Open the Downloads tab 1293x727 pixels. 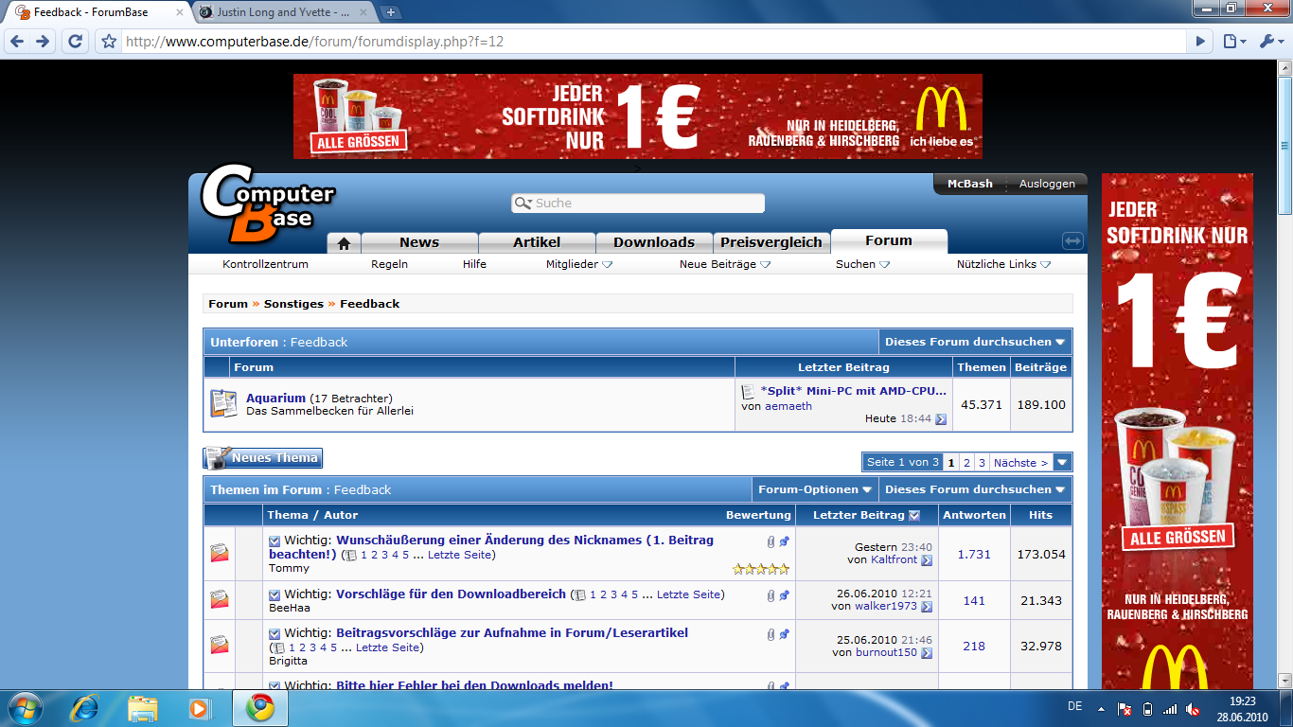click(x=654, y=242)
